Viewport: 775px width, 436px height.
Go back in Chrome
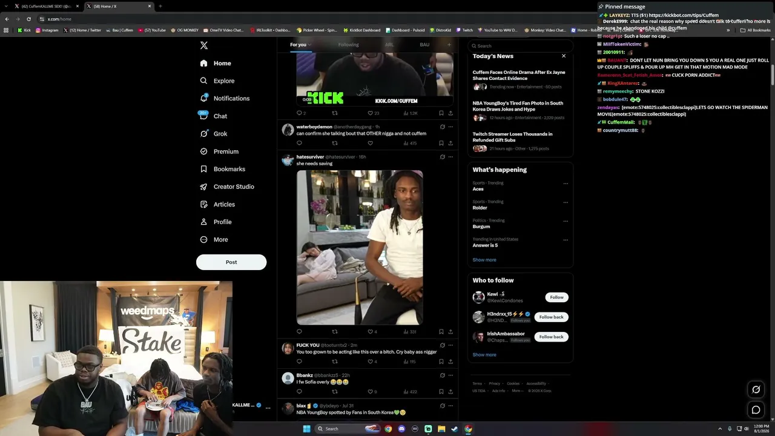(x=7, y=19)
